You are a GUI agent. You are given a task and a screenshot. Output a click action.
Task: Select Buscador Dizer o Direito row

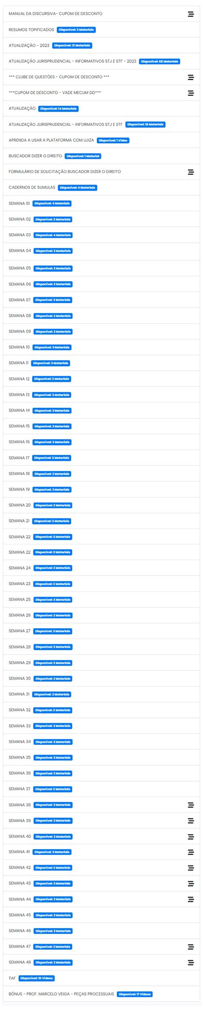(x=101, y=156)
